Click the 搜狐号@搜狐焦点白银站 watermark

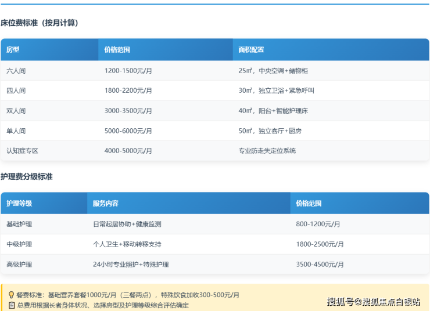point(374,302)
